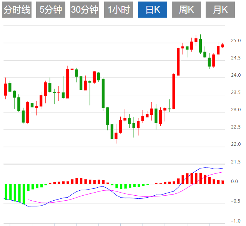
Task: Click the 22.0 price axis label
Action: (236, 144)
